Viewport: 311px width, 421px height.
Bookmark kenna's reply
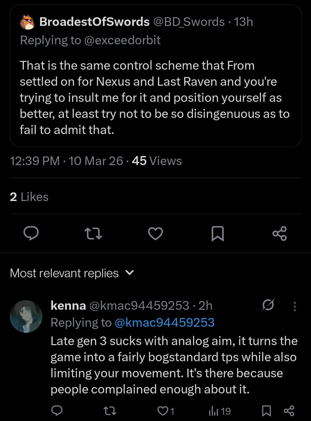pyautogui.click(x=266, y=411)
